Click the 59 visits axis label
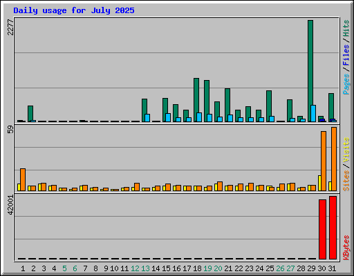 click(10, 130)
